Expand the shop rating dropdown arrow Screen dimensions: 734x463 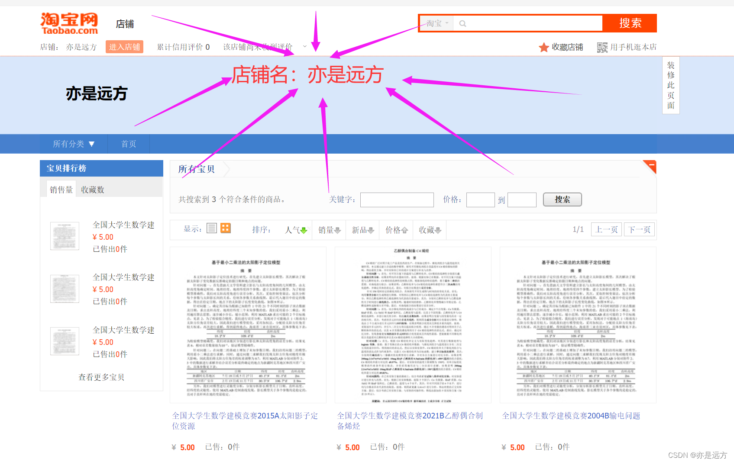305,47
